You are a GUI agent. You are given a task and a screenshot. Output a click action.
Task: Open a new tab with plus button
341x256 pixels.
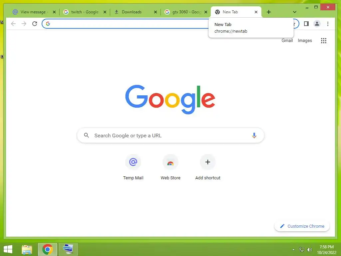tap(269, 12)
